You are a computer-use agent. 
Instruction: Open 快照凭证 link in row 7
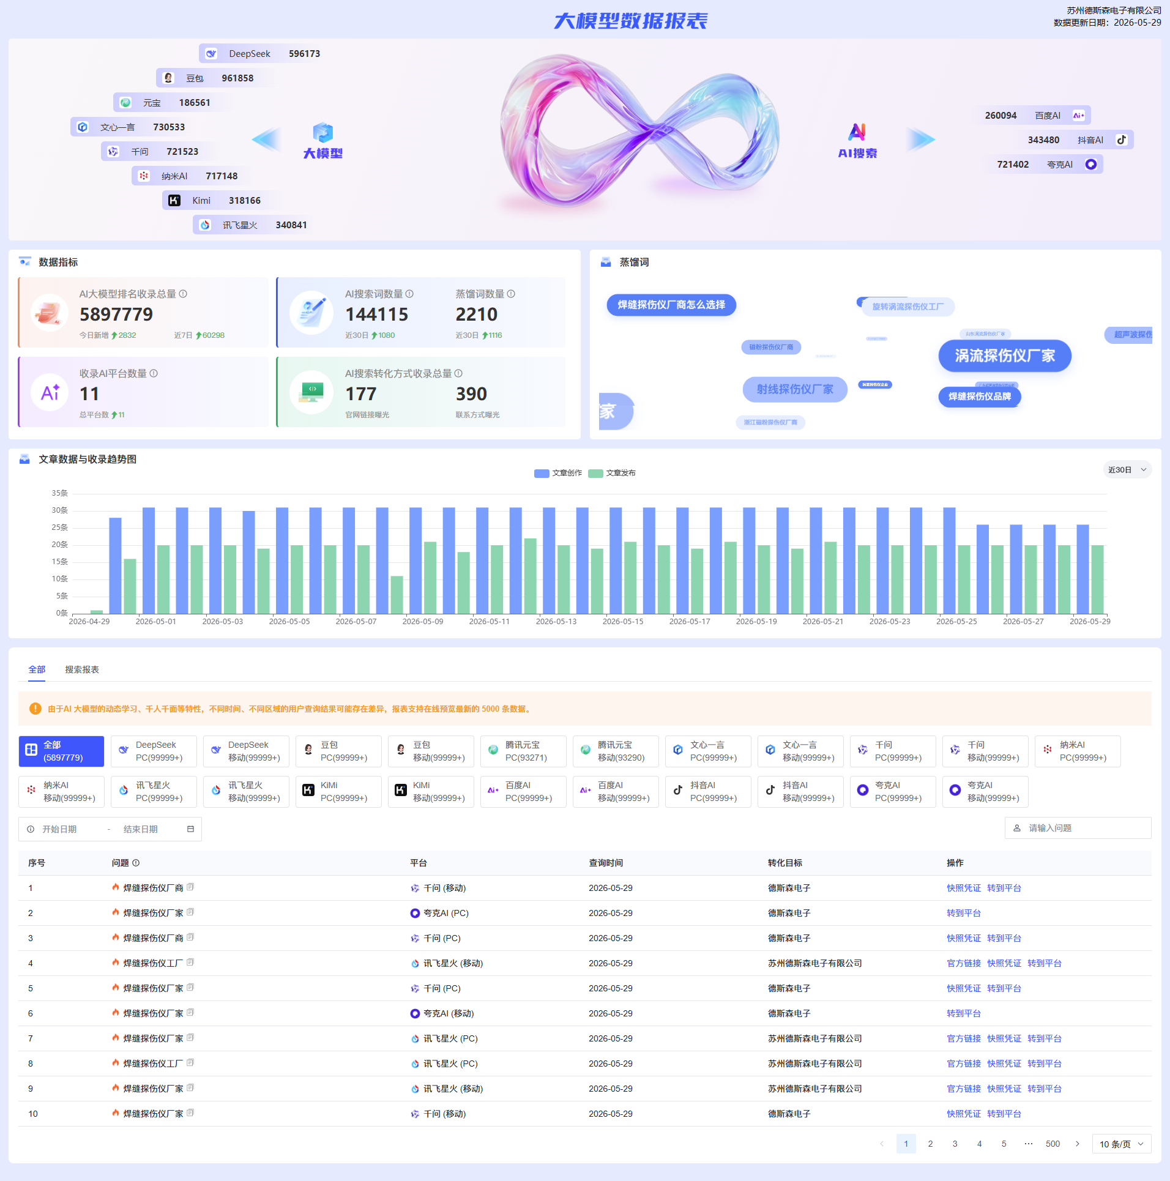1004,1038
